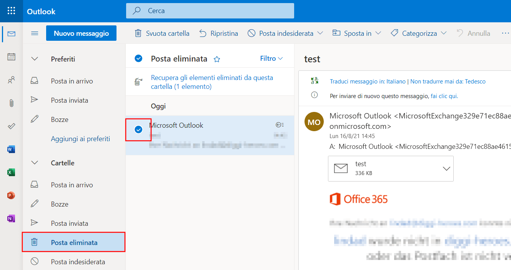The height and width of the screenshot is (270, 511).
Task: Click the test 336 KB attachment tile
Action: tap(391, 168)
